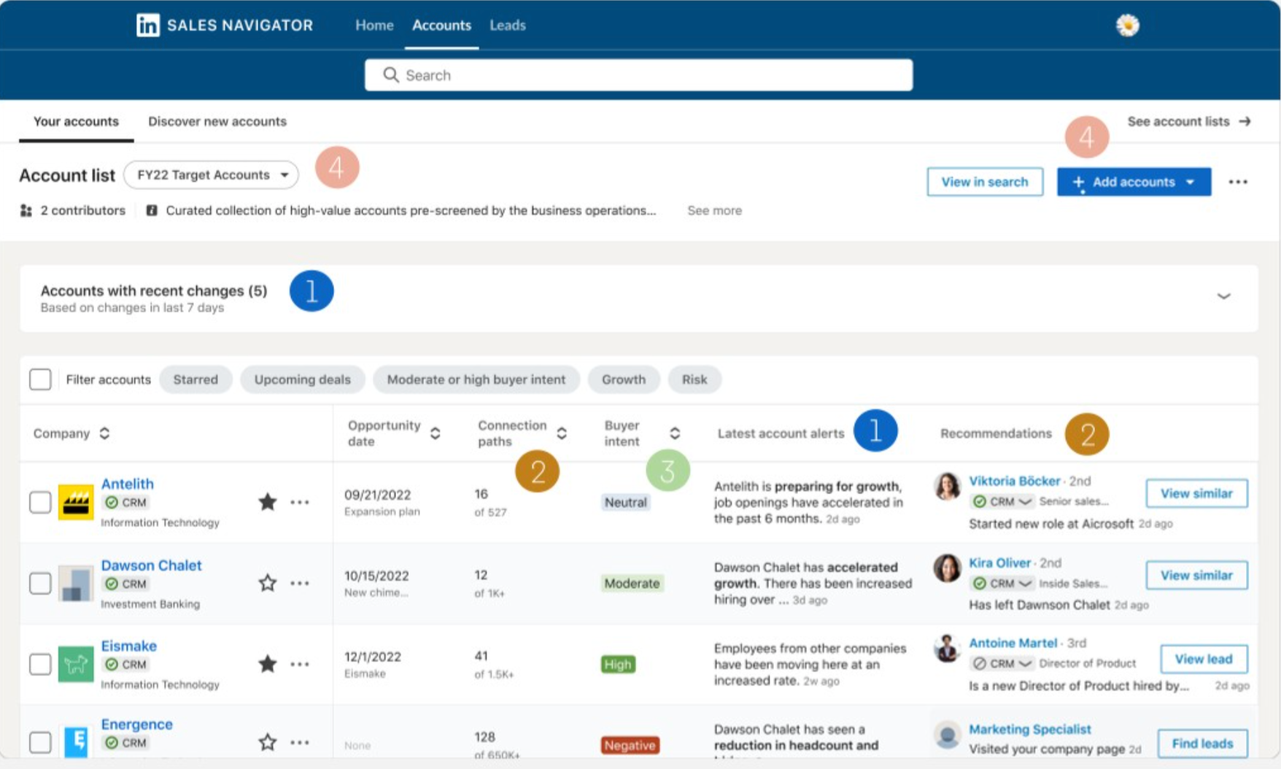The height and width of the screenshot is (769, 1281).
Task: Open more options for Dawson Chalet row
Action: click(300, 583)
